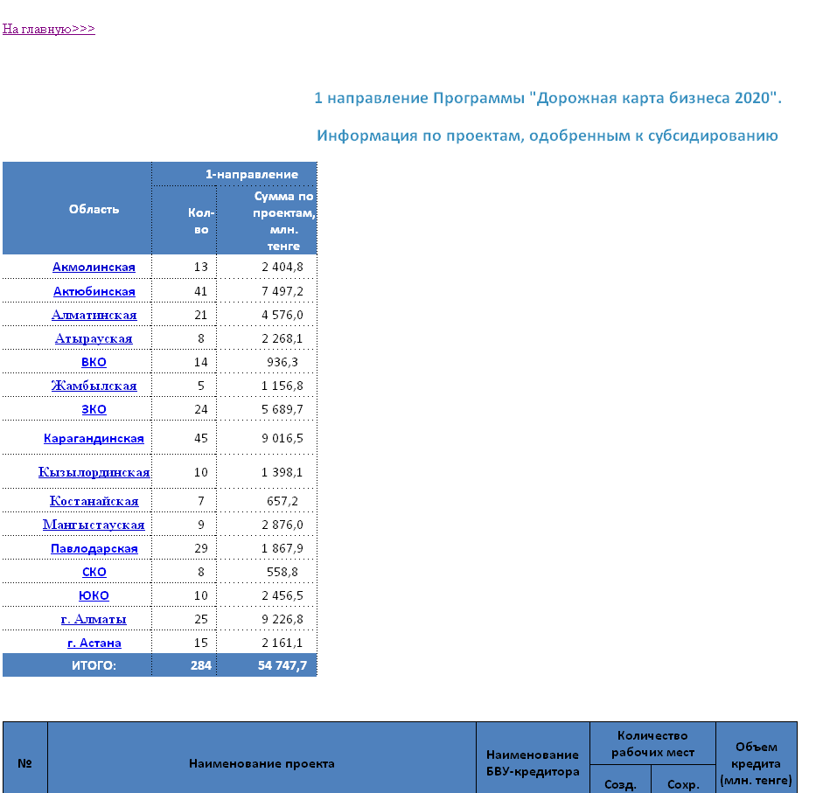This screenshot has width=823, height=793.
Task: Select the sum value 2 161,1
Action: [x=282, y=643]
